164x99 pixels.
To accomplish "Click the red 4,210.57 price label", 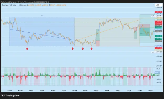I will [x=158, y=24].
